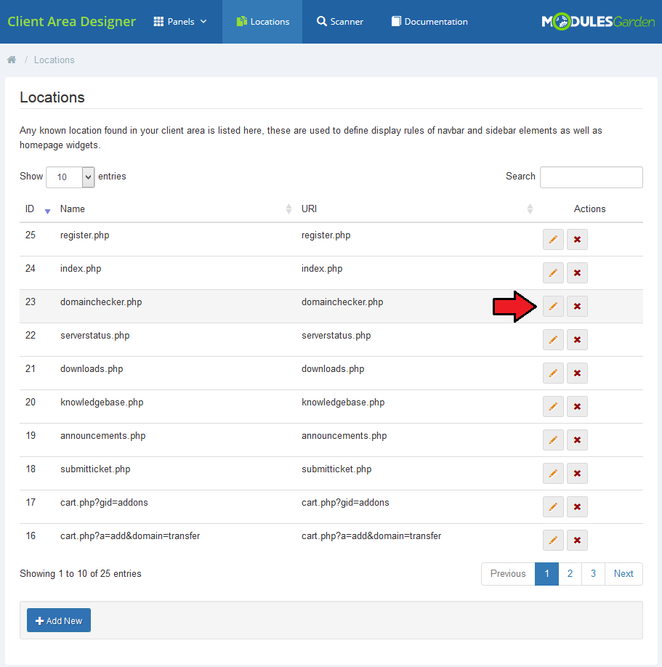Delete the announcements.php location
This screenshot has height=667, width=662.
[577, 440]
